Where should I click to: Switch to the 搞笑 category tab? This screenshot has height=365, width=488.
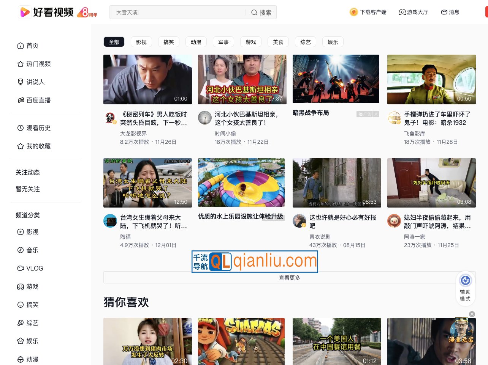pos(168,42)
